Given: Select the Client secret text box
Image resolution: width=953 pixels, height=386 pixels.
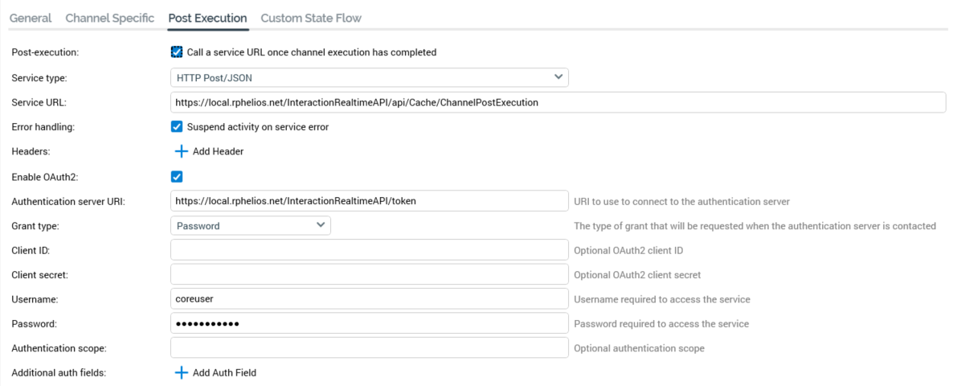Looking at the screenshot, I should [x=369, y=274].
